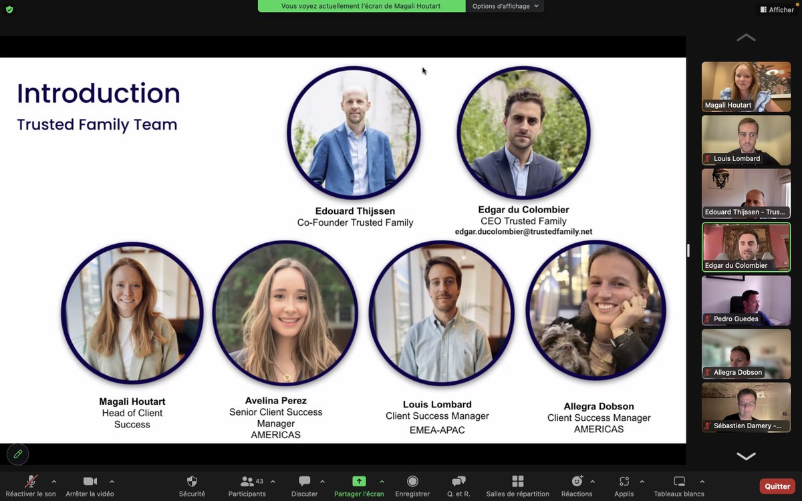The height and width of the screenshot is (501, 802).
Task: Open Options d'affichage dropdown
Action: point(507,6)
